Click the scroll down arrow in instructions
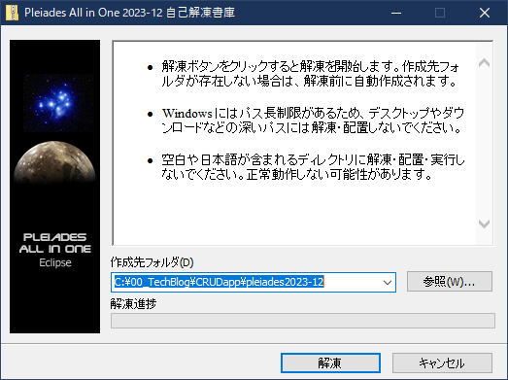 pyautogui.click(x=484, y=224)
